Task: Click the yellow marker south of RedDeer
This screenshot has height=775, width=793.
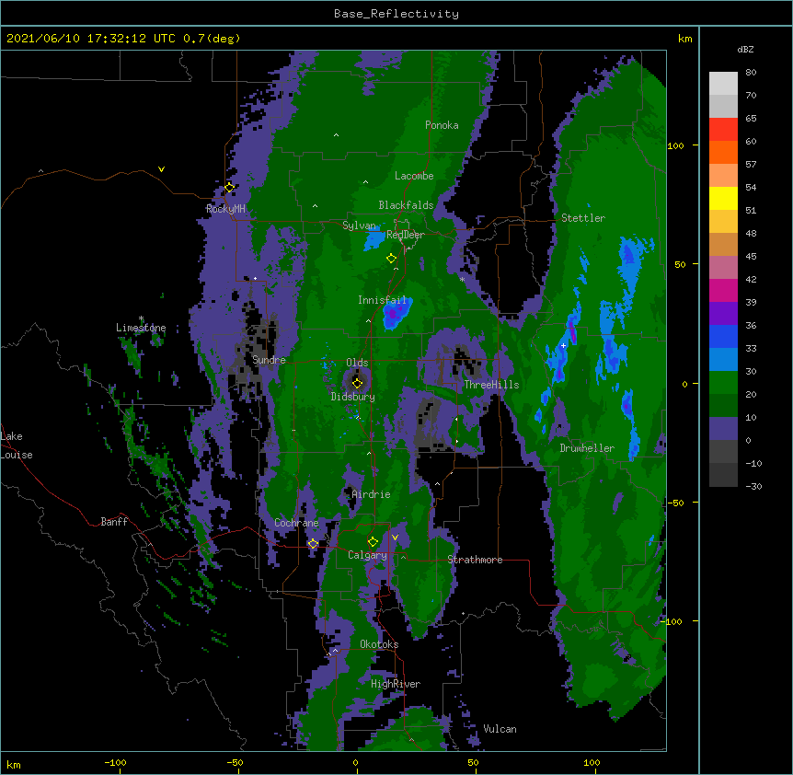Action: pyautogui.click(x=391, y=259)
